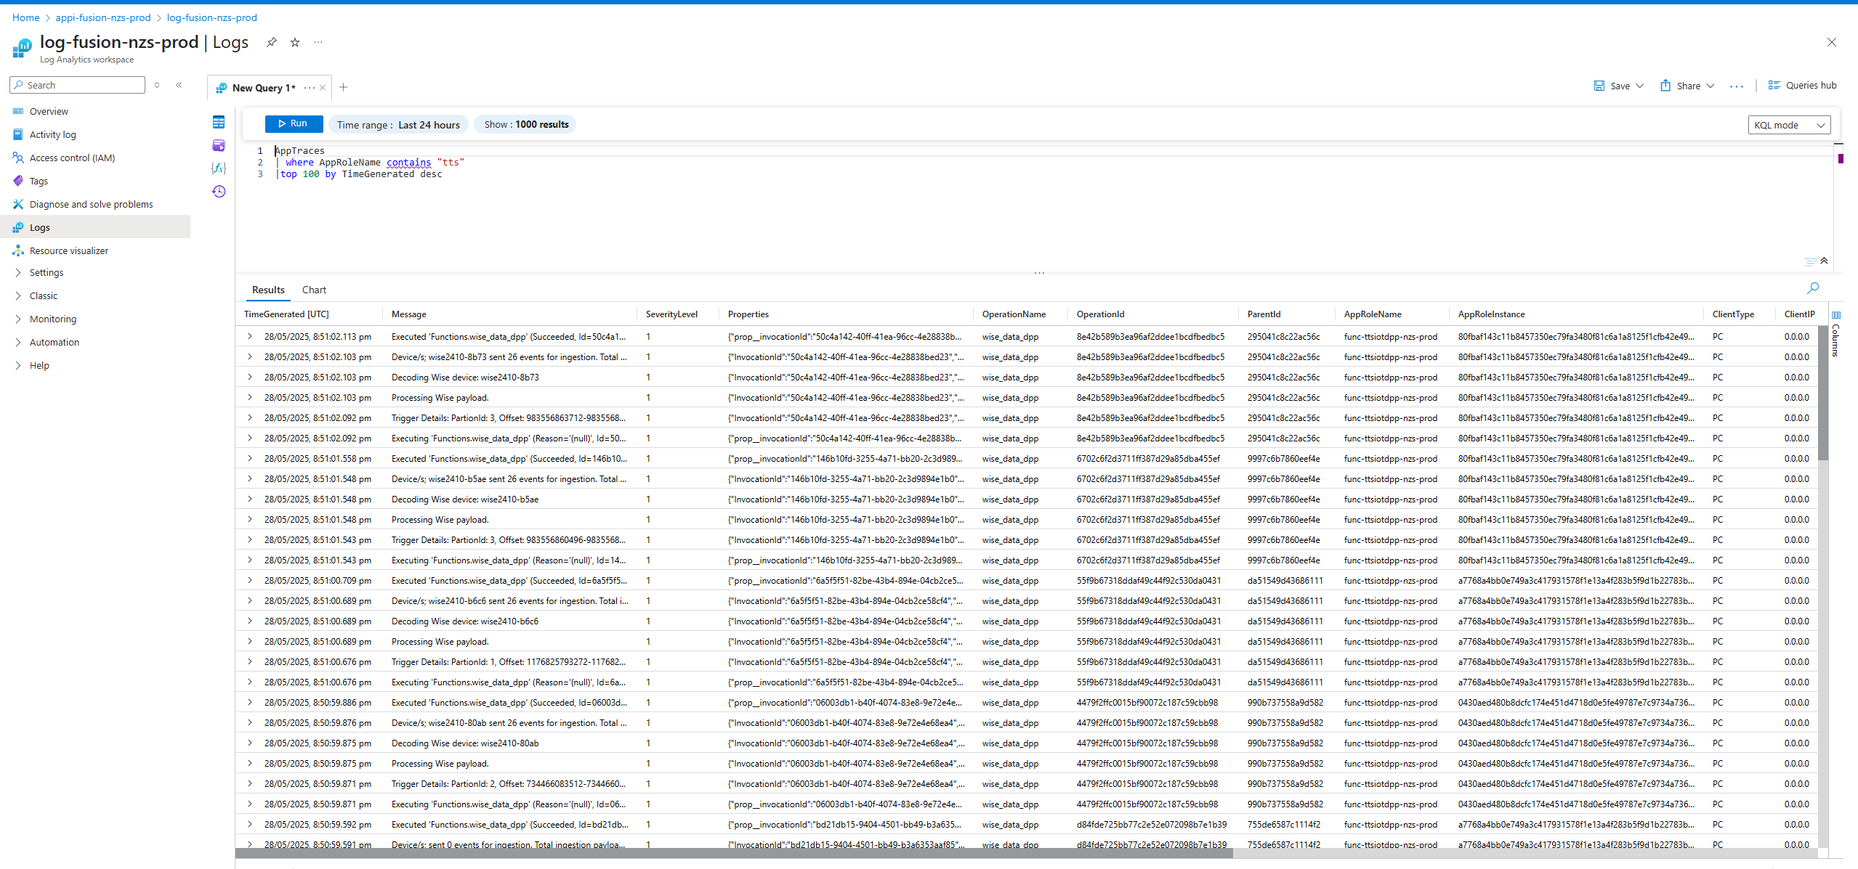
Task: Click message 'Decoding Wise device: wise2410-b5ae'
Action: click(465, 499)
